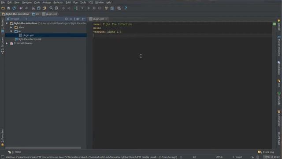Open the View menu
This screenshot has height=159, width=282.
pos(17,3)
